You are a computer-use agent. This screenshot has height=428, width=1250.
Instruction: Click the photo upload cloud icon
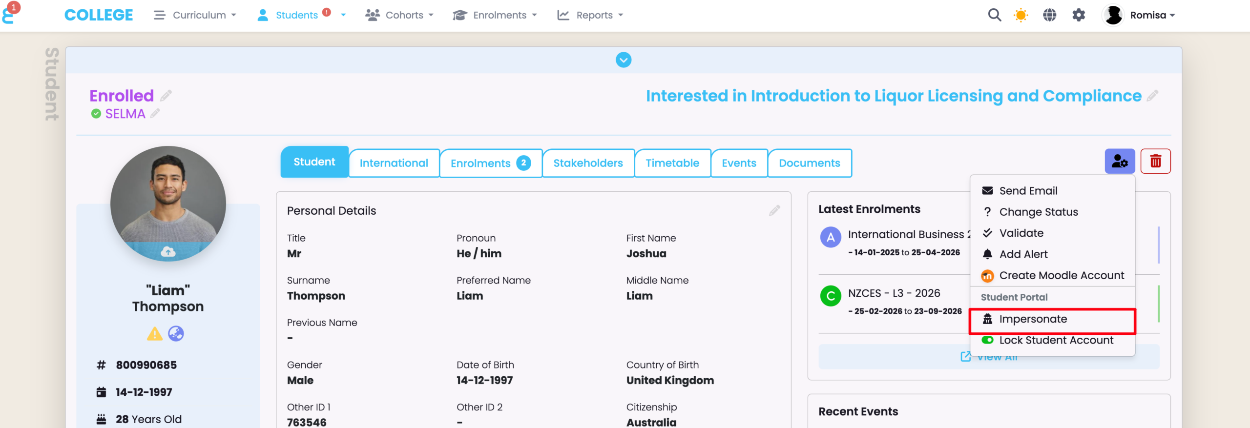coord(168,252)
